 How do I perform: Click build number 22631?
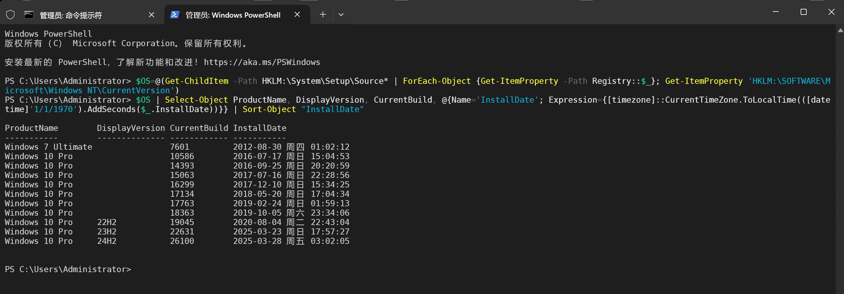pos(182,232)
